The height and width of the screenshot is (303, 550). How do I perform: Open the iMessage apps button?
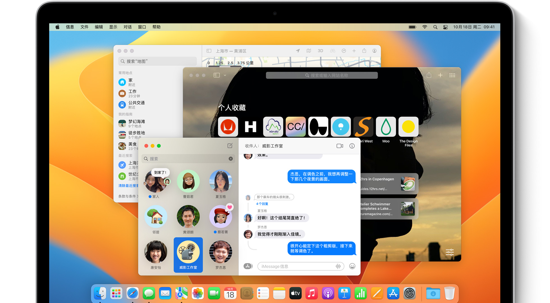(248, 266)
